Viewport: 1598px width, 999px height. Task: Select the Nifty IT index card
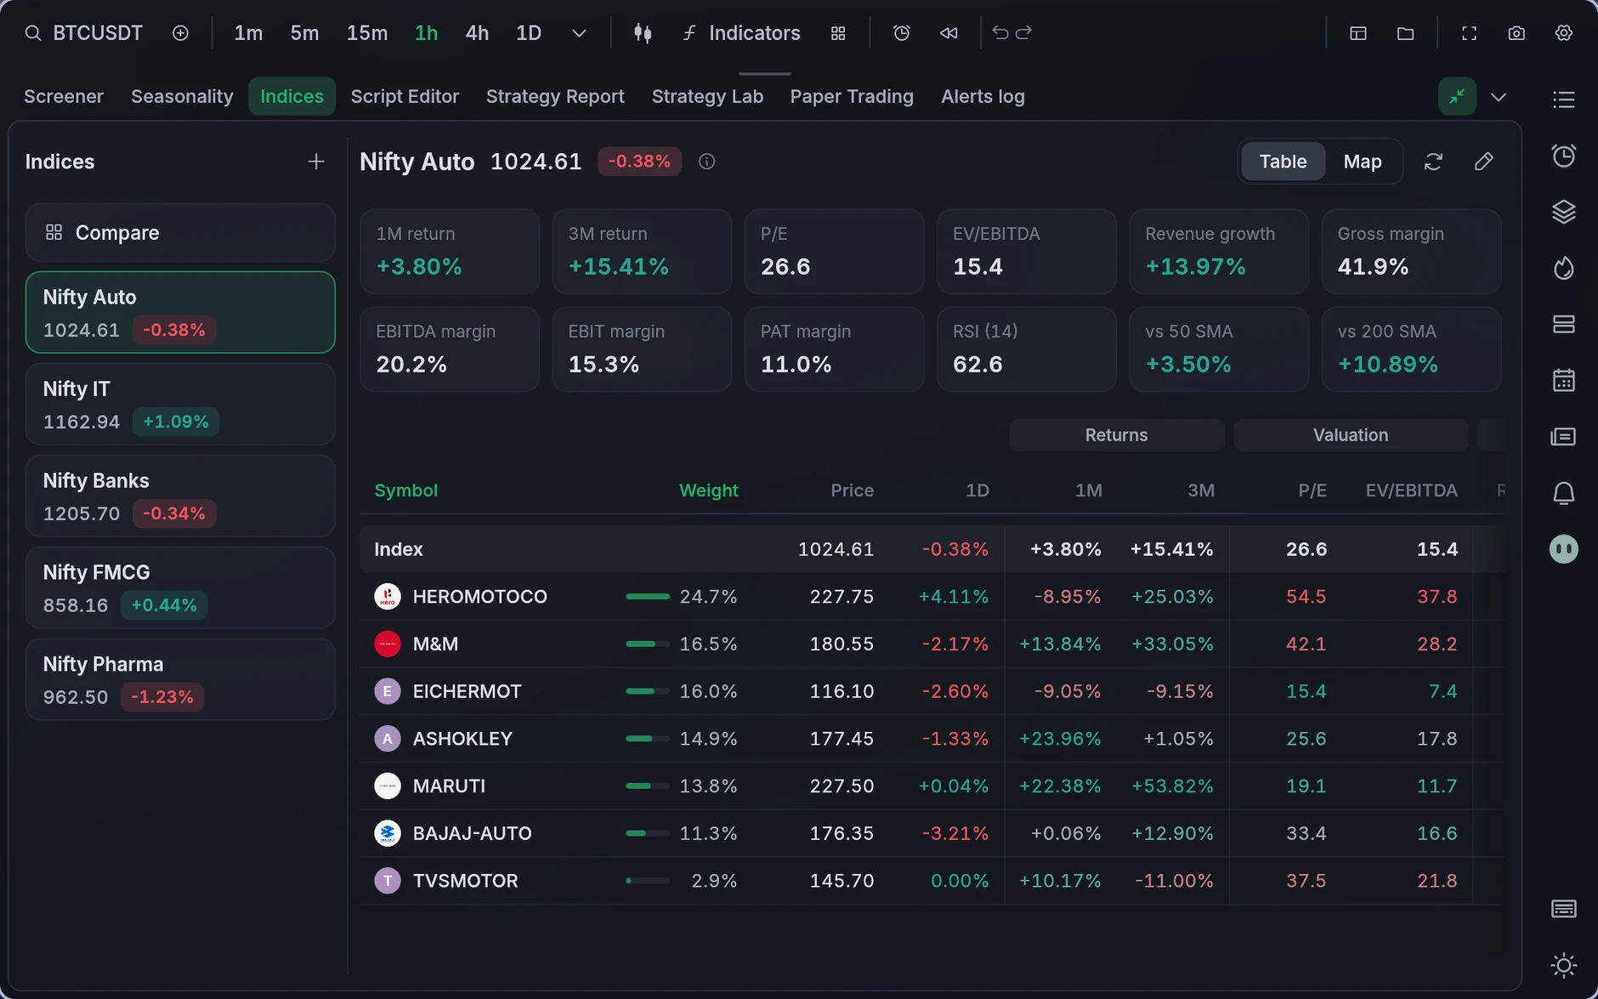(180, 404)
